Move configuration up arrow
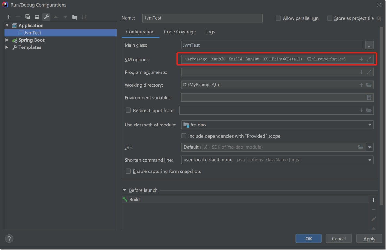 (x=56, y=17)
